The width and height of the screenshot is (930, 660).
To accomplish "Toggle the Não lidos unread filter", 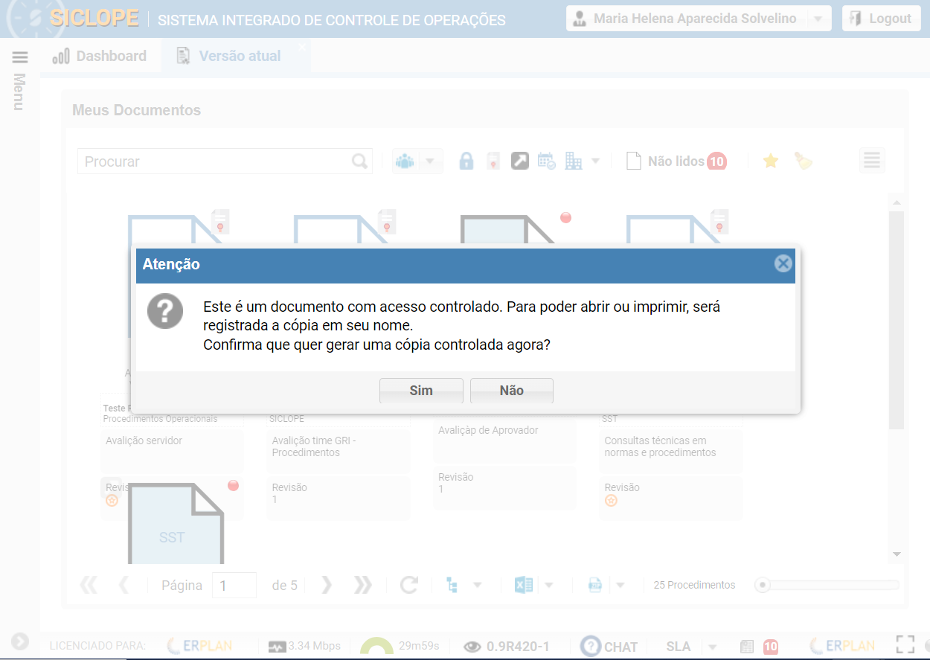I will pyautogui.click(x=676, y=161).
